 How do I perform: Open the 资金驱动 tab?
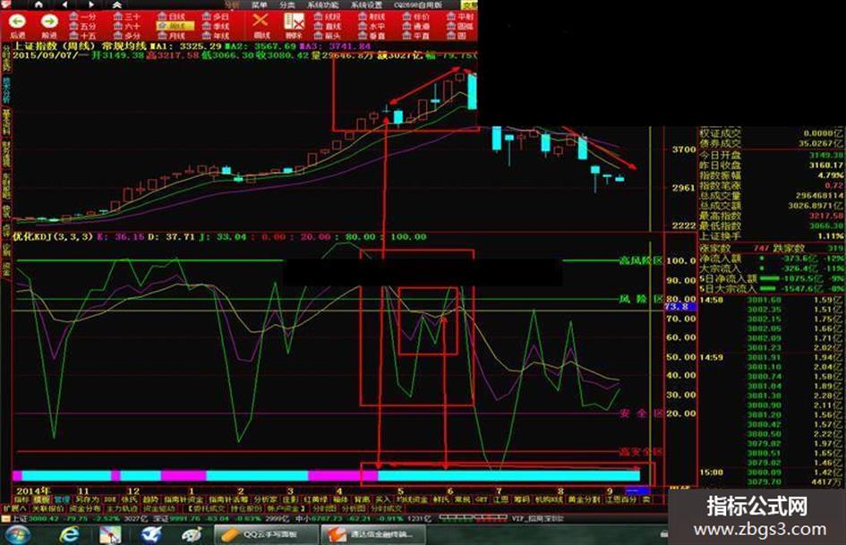[x=159, y=508]
